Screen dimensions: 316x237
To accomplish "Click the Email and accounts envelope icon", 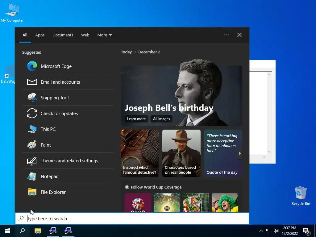I will tap(32, 82).
